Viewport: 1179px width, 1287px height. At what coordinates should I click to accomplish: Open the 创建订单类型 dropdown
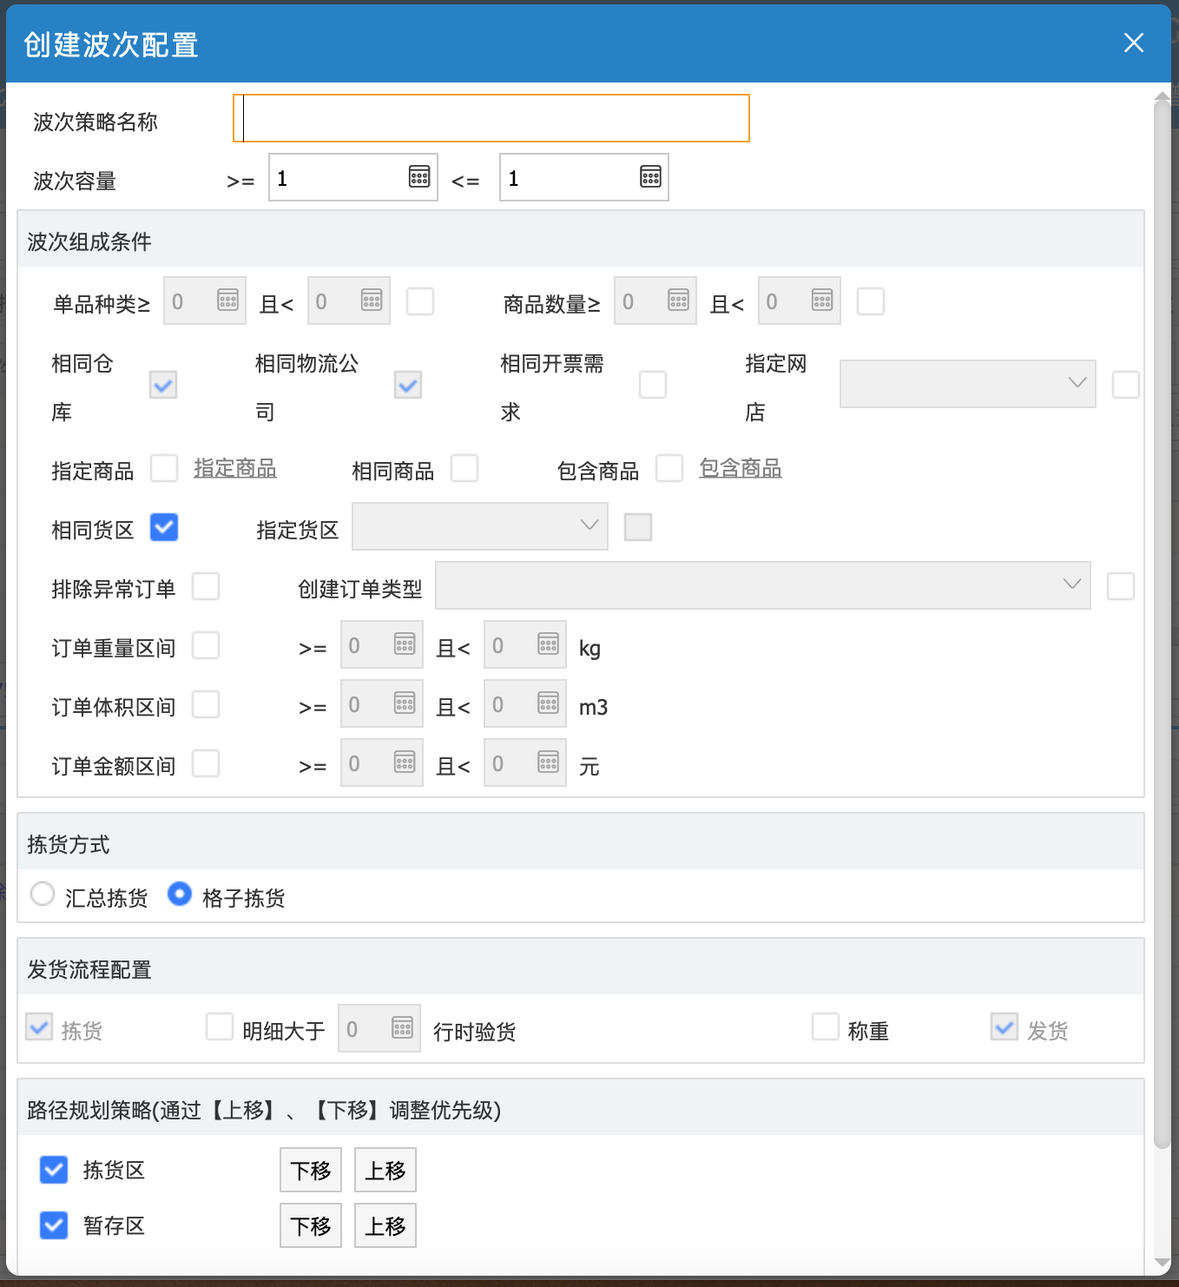(763, 585)
